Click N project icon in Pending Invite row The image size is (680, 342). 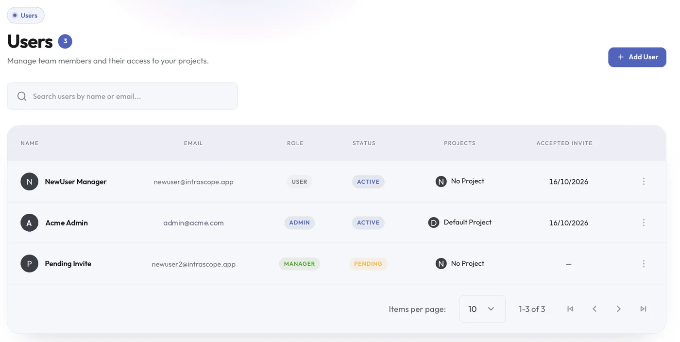point(441,264)
